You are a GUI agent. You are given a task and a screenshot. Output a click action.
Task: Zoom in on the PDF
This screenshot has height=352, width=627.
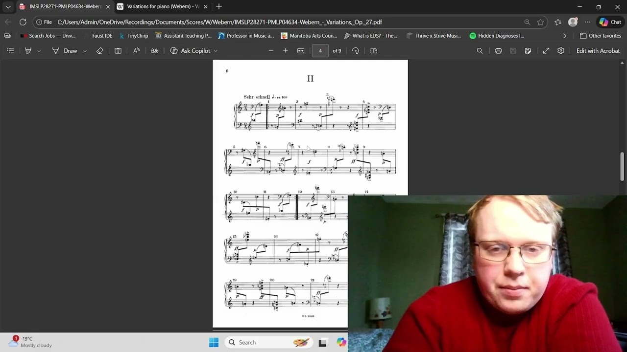pos(286,51)
